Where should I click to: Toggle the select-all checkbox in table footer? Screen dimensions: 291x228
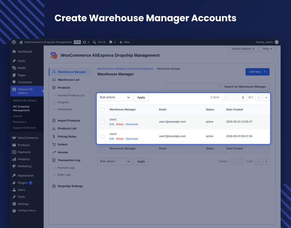(103, 149)
